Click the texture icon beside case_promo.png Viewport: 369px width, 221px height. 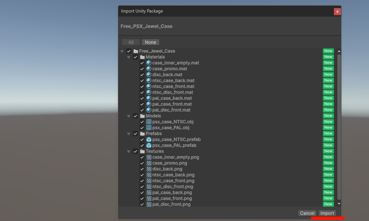tap(149, 163)
